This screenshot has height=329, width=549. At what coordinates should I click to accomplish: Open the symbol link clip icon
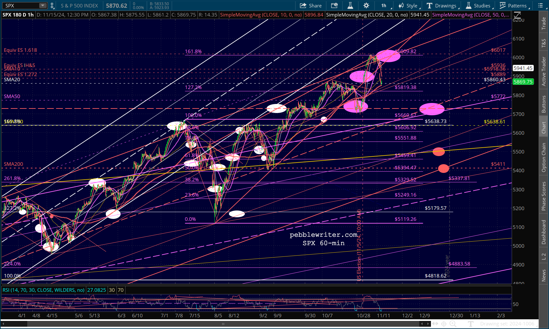pos(52,6)
